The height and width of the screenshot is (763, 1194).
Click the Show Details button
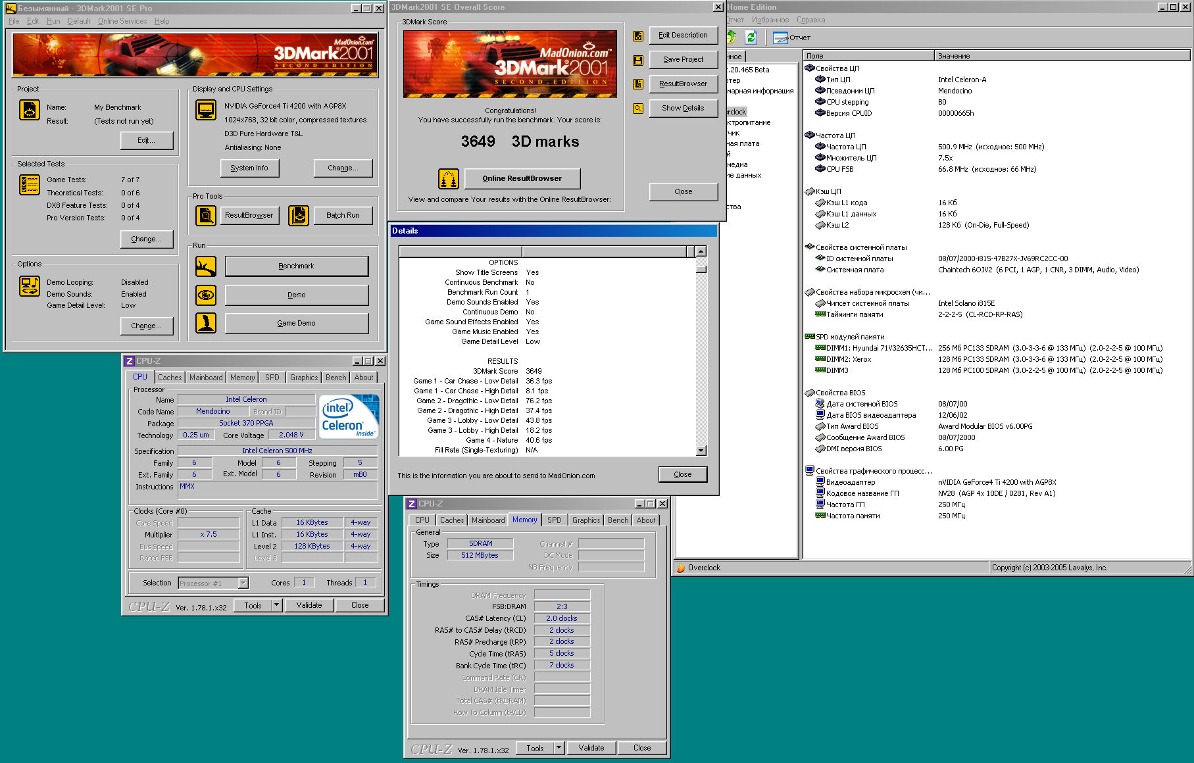(684, 108)
